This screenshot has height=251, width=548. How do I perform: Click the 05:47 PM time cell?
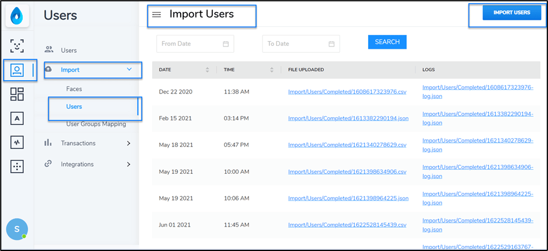click(x=236, y=145)
